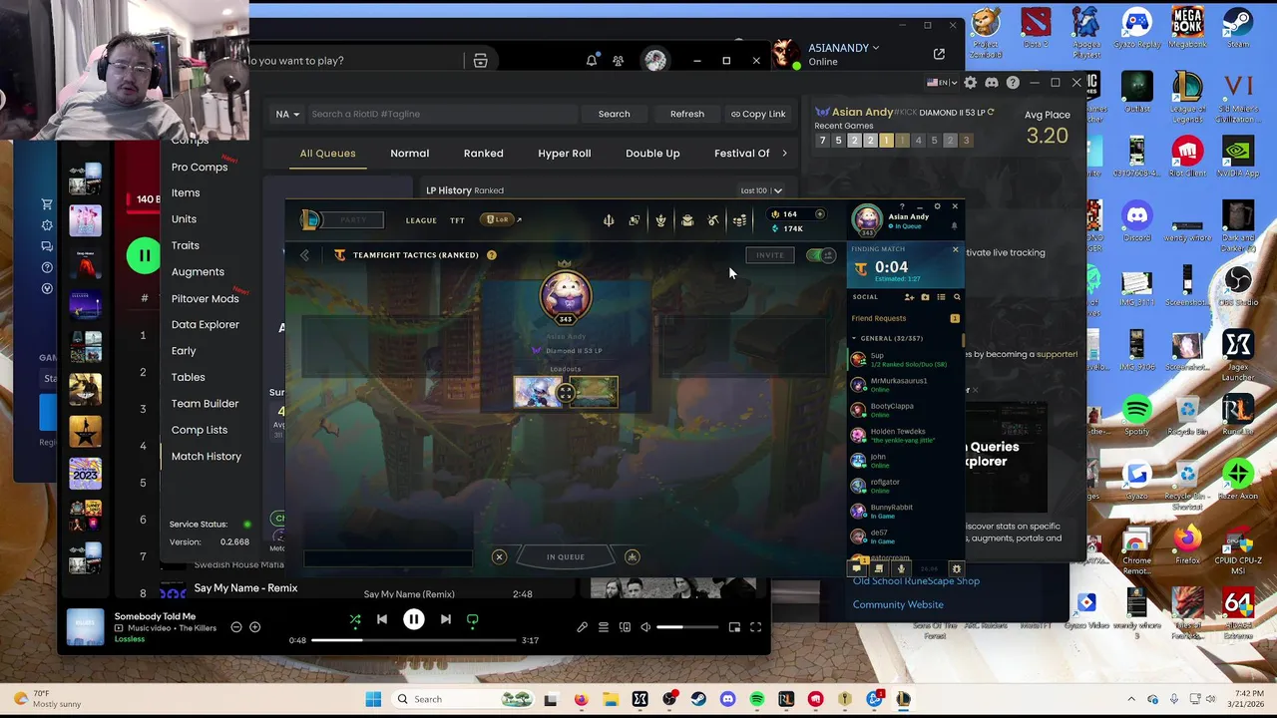The width and height of the screenshot is (1277, 718).
Task: Add a friend in the Social panel
Action: (909, 297)
